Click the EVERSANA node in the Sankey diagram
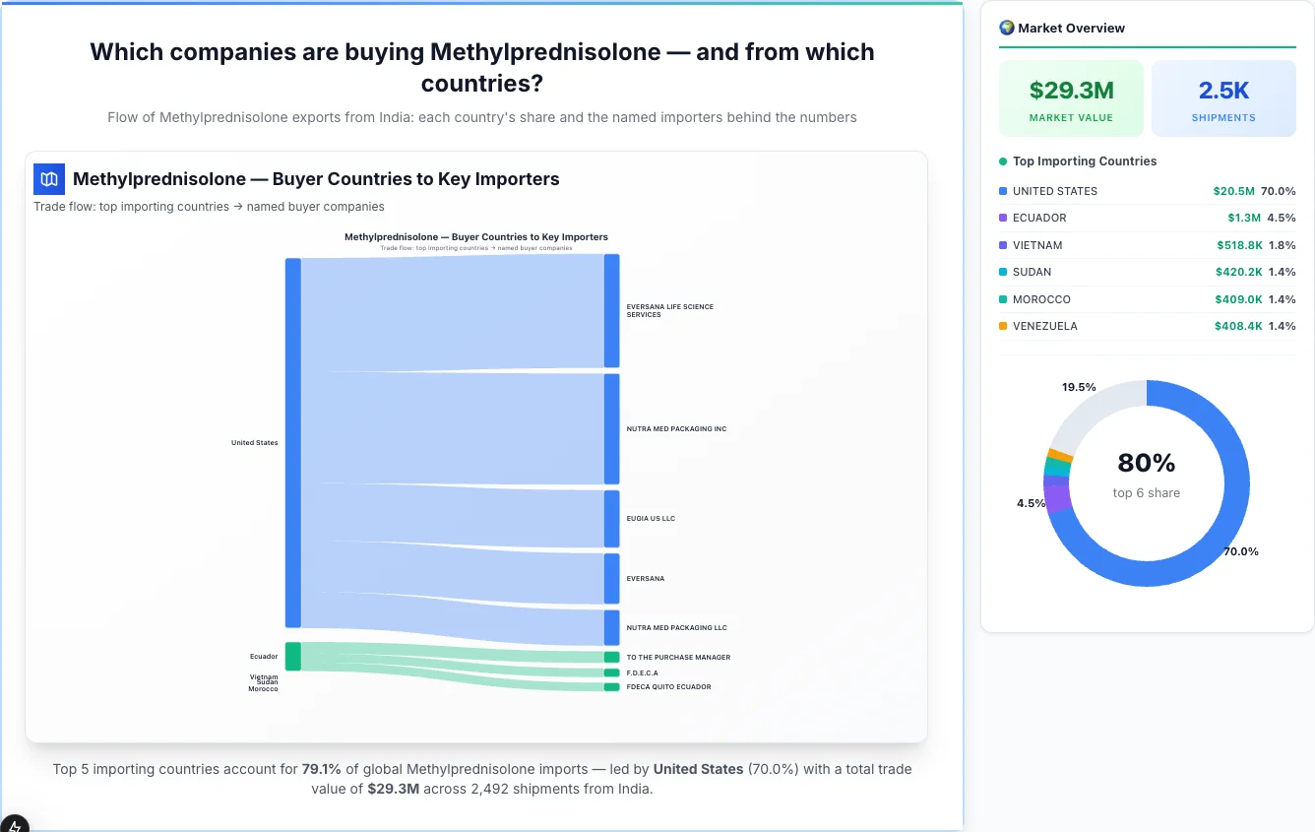 pos(610,578)
